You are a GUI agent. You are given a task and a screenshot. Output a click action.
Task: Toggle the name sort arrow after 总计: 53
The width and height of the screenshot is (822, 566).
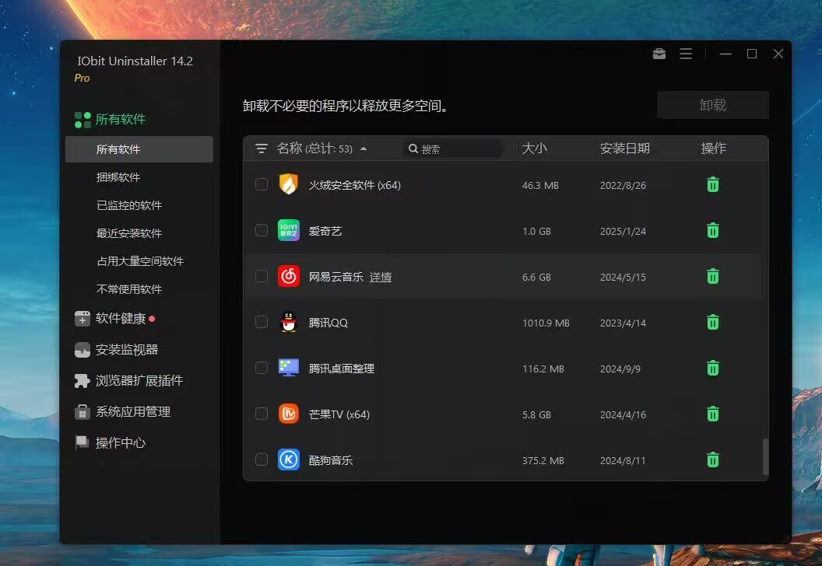pos(364,148)
